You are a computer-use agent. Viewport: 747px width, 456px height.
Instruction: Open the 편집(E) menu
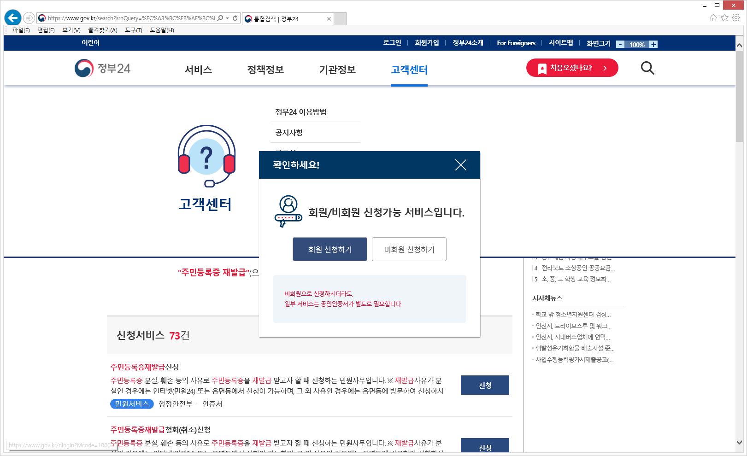coord(46,30)
